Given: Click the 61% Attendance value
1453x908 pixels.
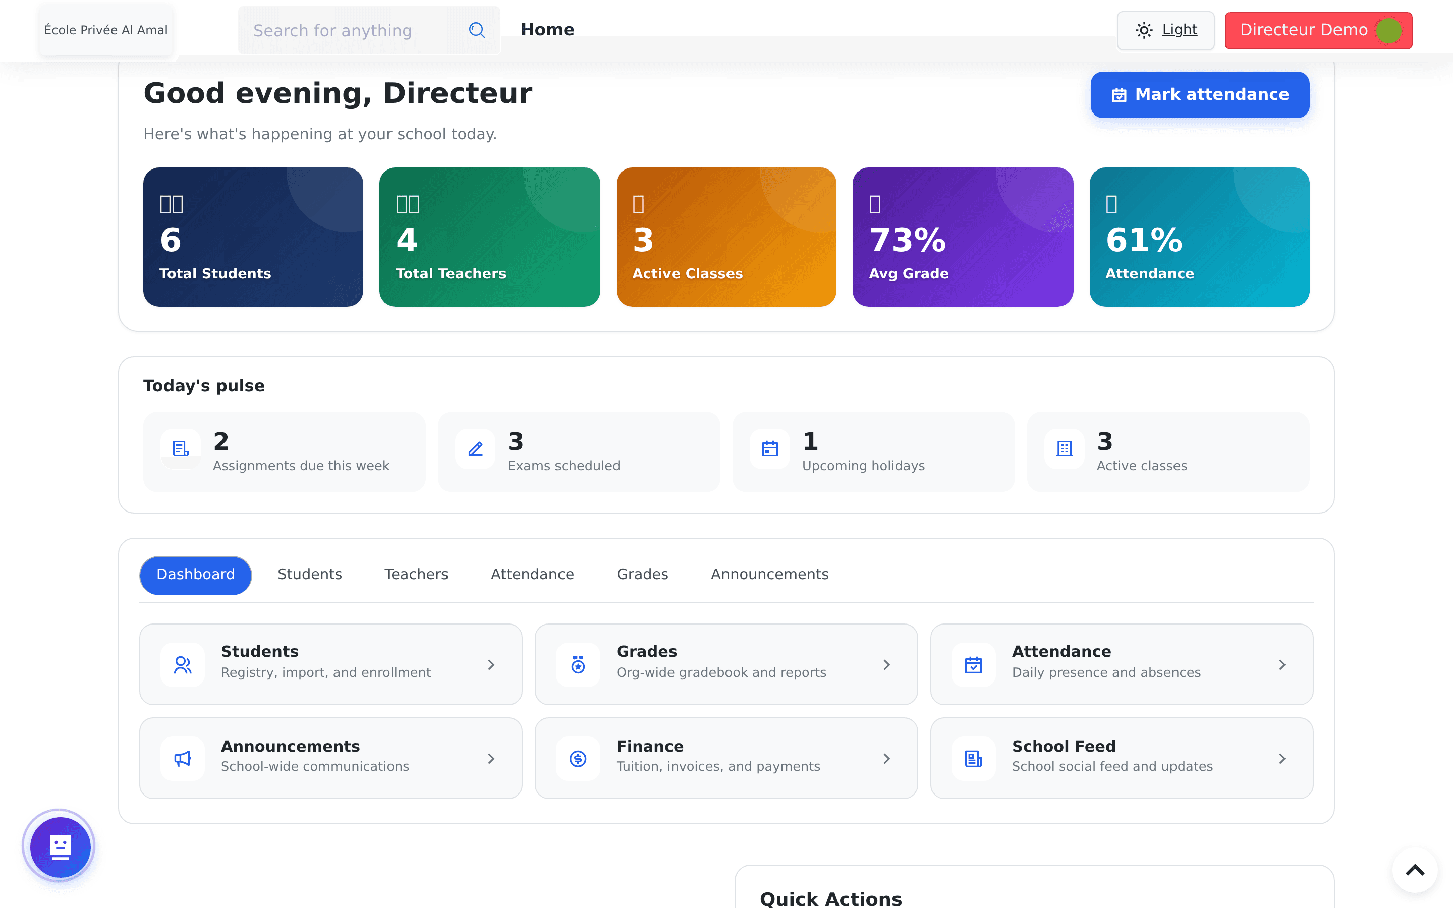Looking at the screenshot, I should [1144, 240].
